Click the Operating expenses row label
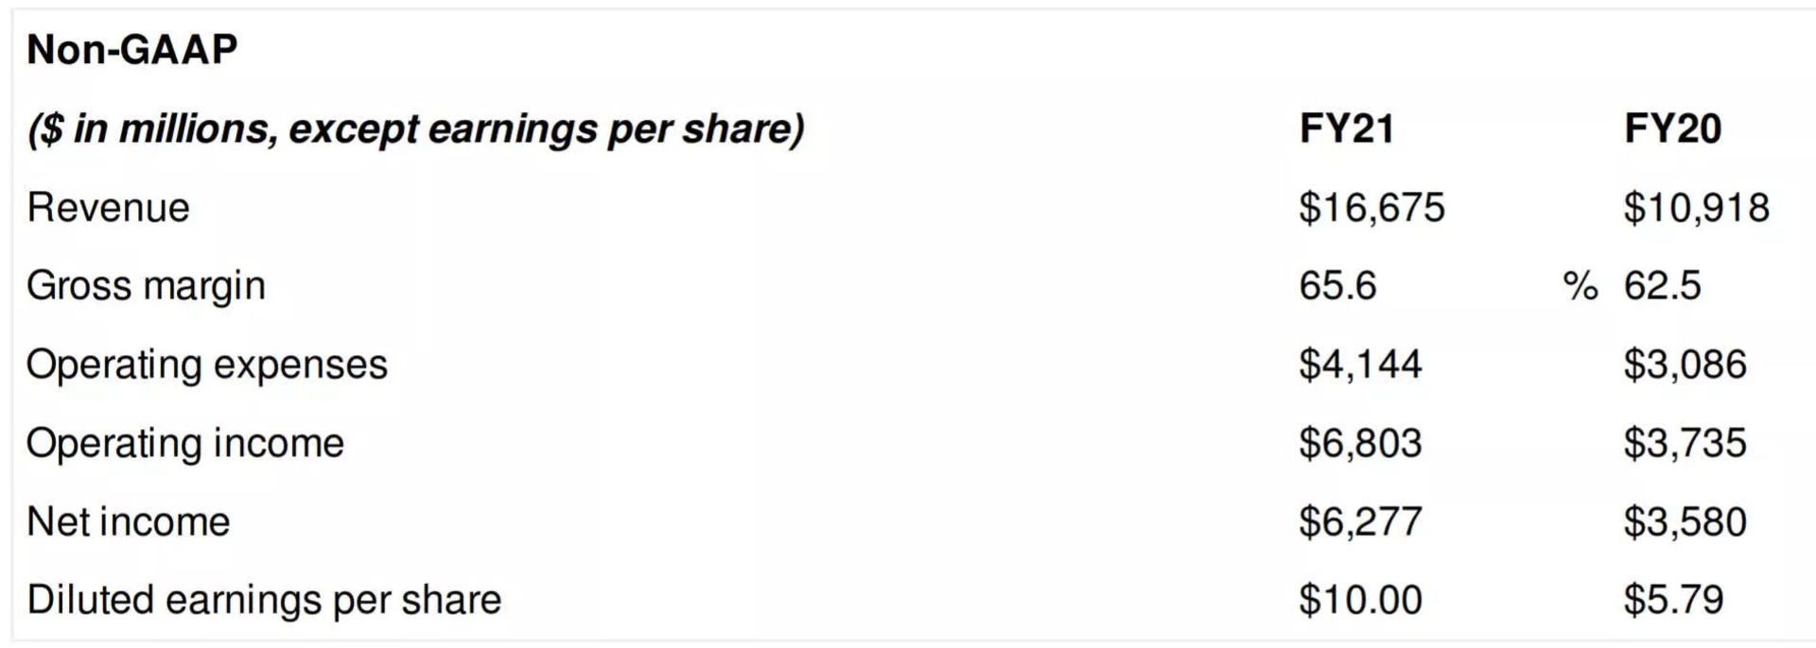This screenshot has width=1816, height=648. pos(206,365)
